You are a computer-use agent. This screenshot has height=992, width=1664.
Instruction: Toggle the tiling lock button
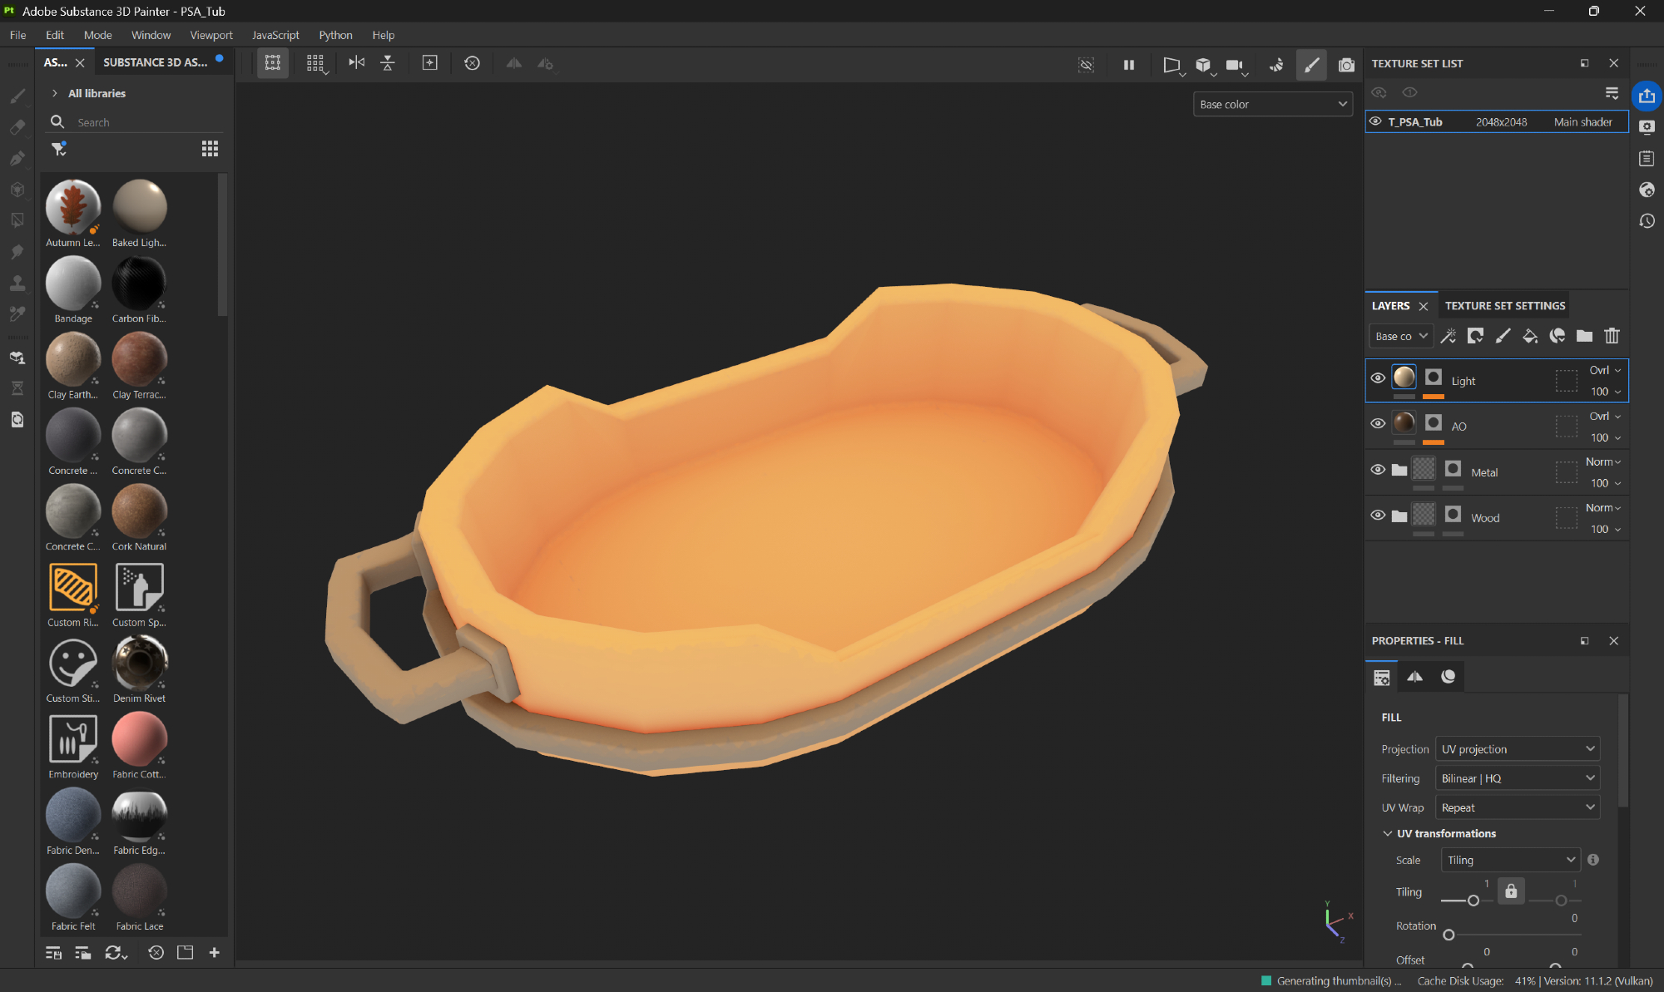pos(1511,891)
